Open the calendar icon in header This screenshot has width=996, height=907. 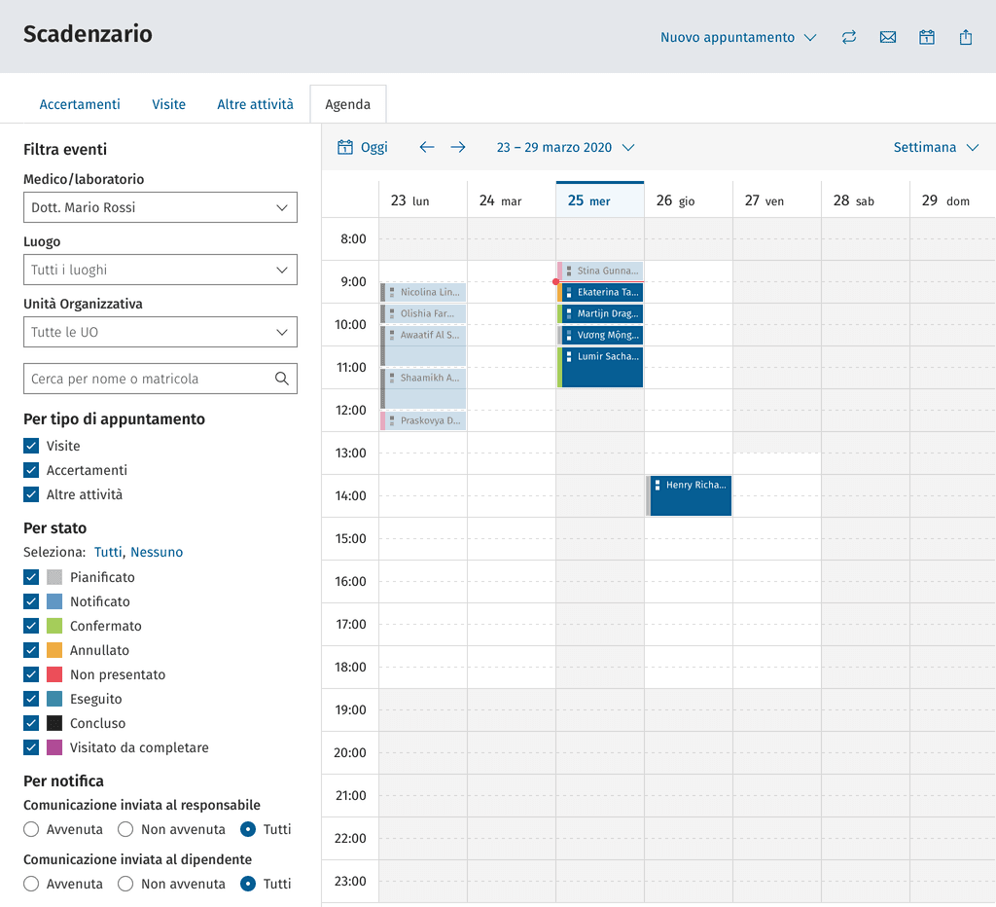click(927, 38)
